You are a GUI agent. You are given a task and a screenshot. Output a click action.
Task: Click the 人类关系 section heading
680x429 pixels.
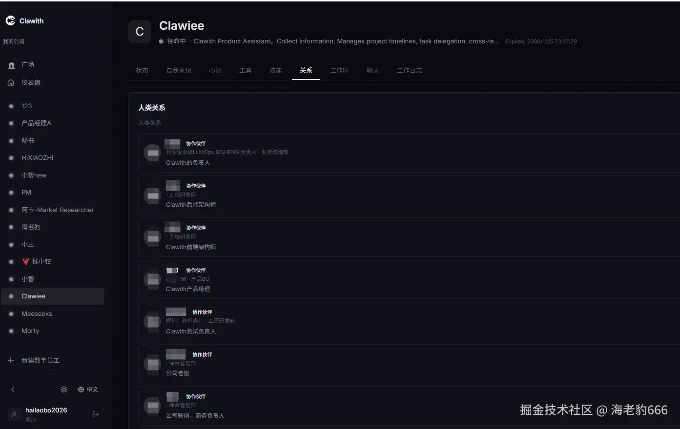(152, 108)
